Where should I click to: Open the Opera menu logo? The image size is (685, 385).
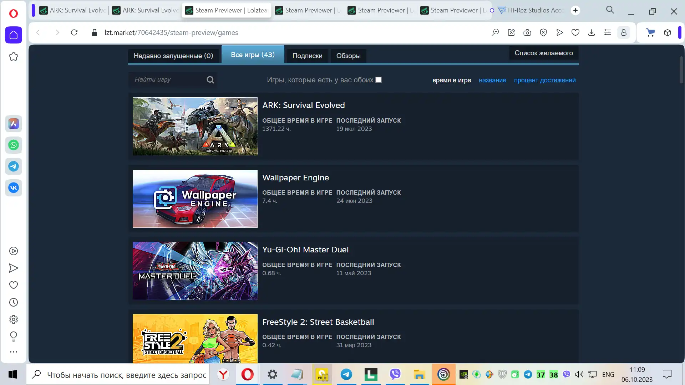[14, 14]
